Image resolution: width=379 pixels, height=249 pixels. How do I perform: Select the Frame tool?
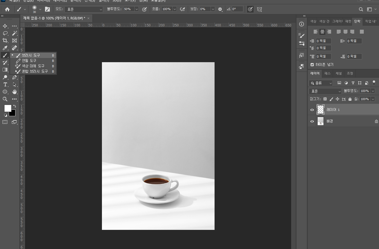point(15,41)
